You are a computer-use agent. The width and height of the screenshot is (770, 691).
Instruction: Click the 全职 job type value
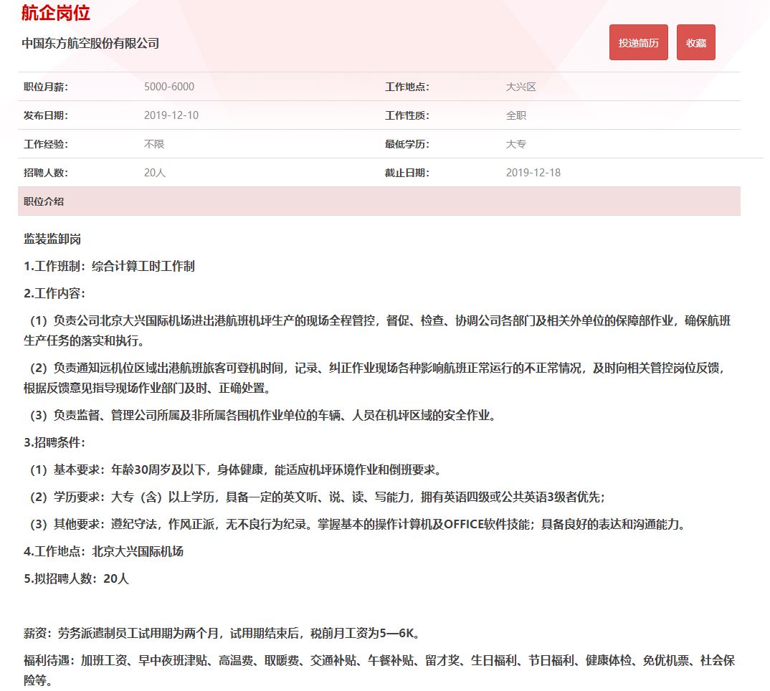[x=516, y=115]
